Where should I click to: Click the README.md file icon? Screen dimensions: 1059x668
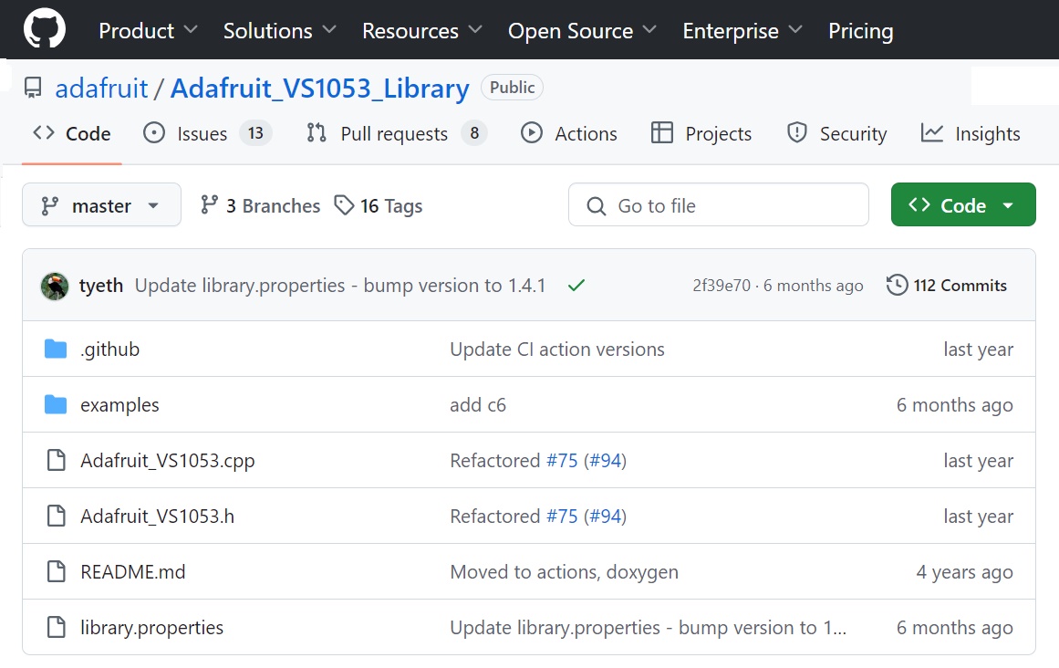(x=56, y=572)
